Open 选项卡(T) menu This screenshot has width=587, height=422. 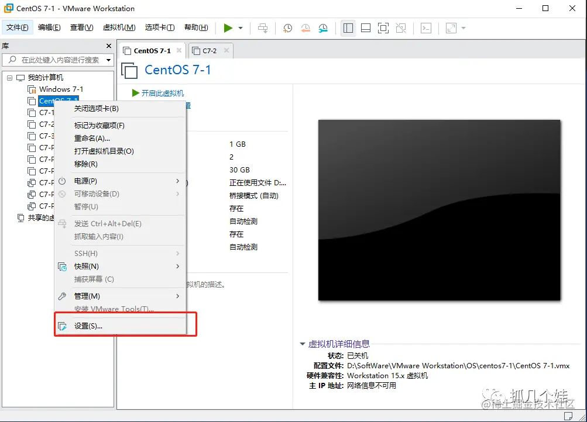[159, 27]
